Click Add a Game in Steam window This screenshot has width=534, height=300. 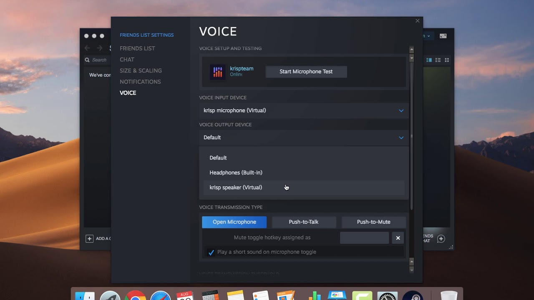[103, 239]
